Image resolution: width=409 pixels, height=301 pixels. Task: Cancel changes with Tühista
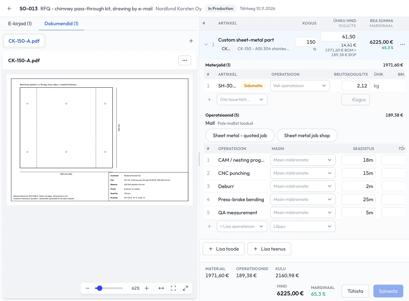(x=355, y=291)
